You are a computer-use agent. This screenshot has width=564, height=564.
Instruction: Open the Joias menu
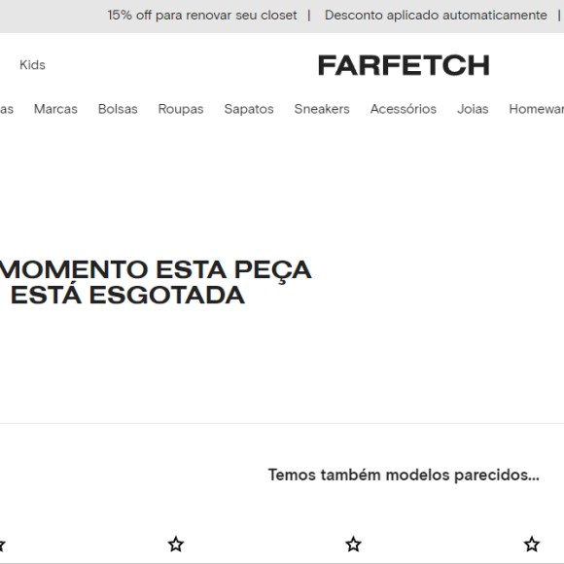[473, 109]
